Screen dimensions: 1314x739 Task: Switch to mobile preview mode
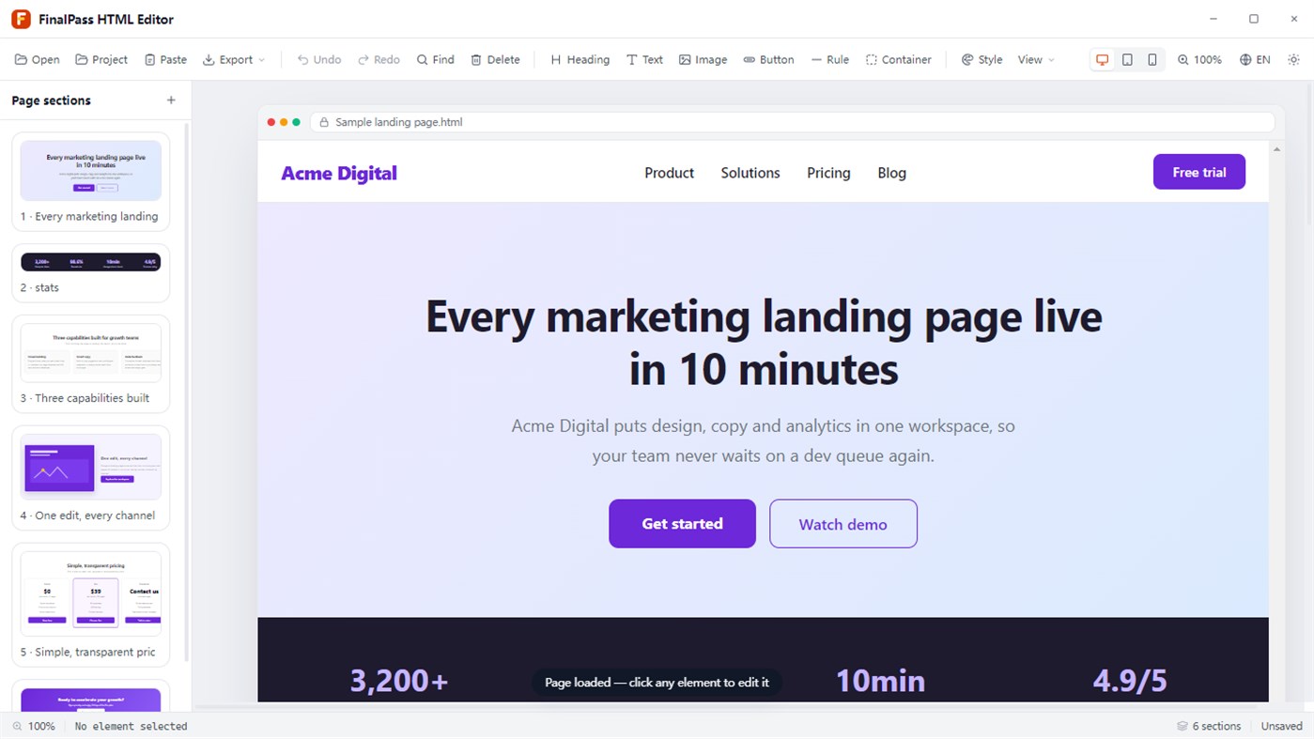tap(1152, 59)
